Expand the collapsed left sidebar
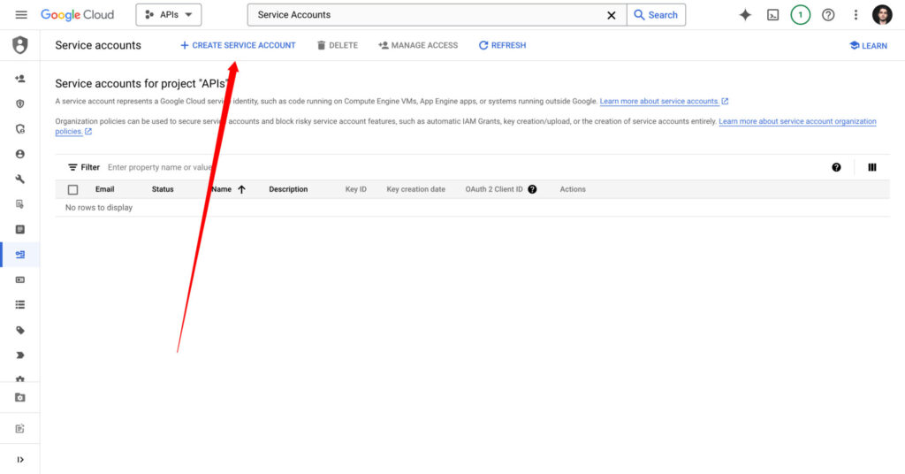The height and width of the screenshot is (474, 905). (x=19, y=459)
